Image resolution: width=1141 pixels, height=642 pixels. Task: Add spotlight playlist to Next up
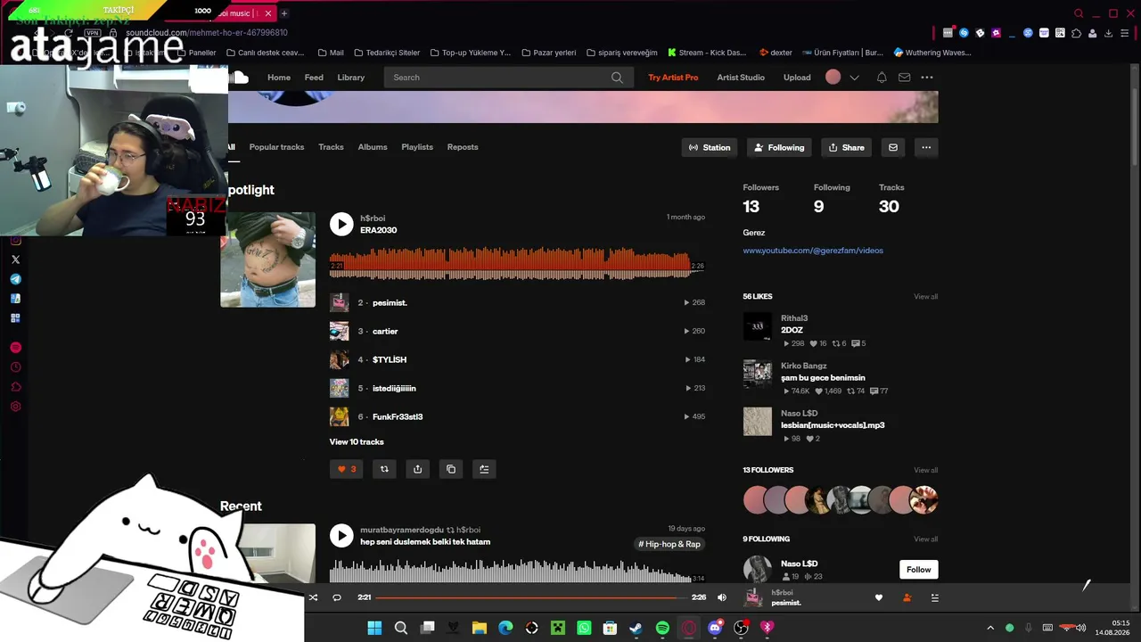(x=484, y=469)
